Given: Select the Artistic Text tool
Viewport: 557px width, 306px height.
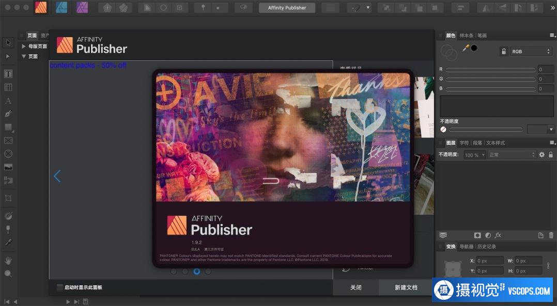Looking at the screenshot, I should (x=8, y=101).
